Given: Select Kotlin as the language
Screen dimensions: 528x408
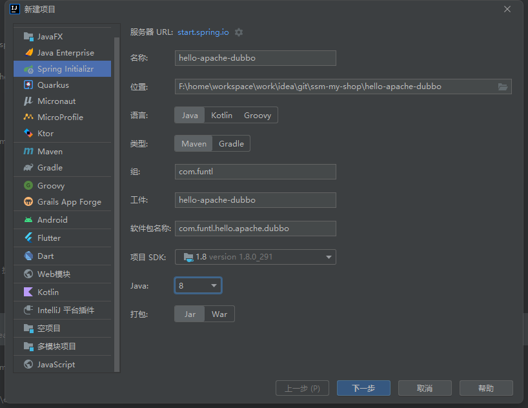Looking at the screenshot, I should [x=221, y=115].
